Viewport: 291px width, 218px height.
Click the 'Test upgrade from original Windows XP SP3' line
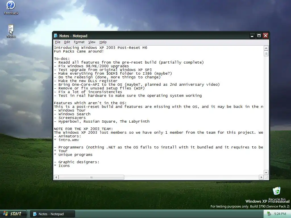pos(103,70)
